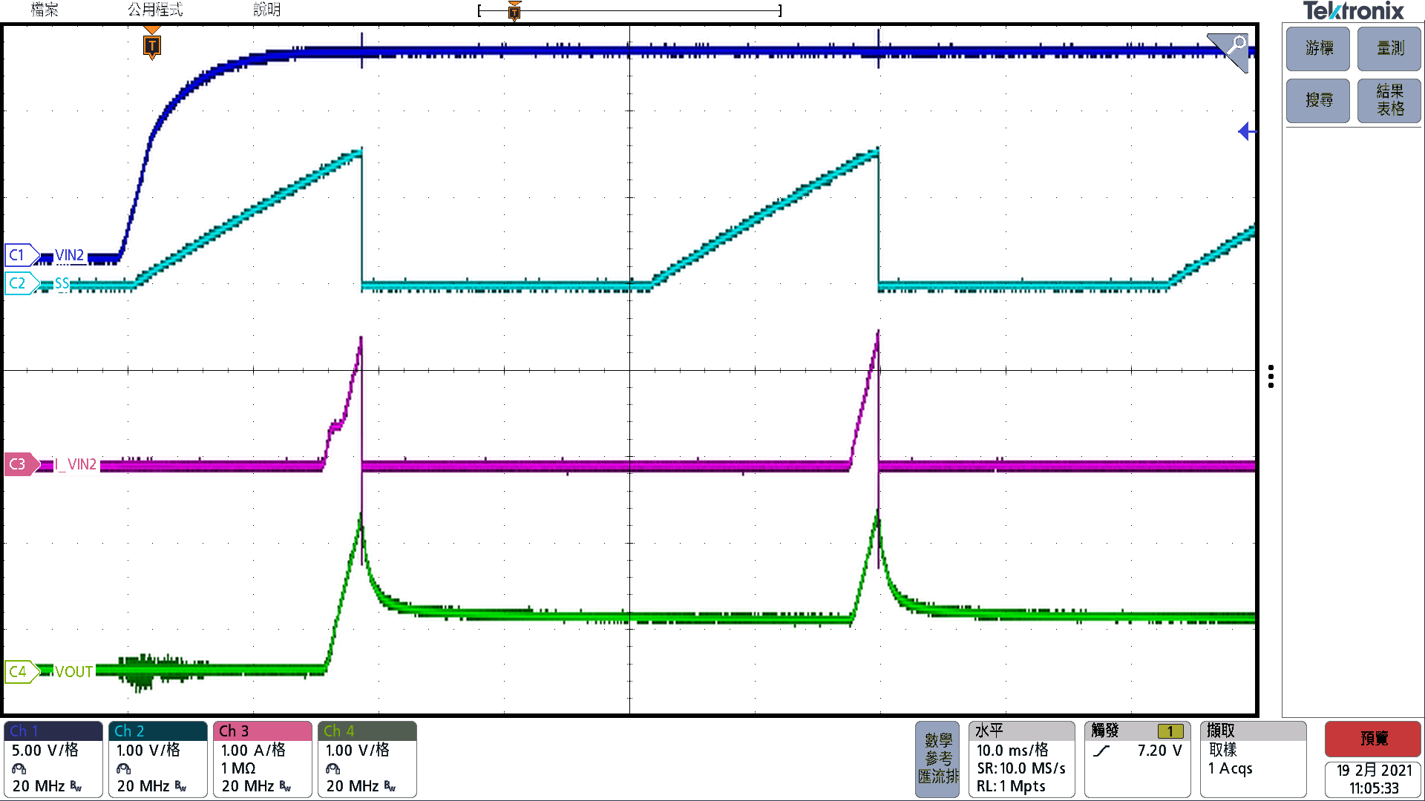Open the 結果表格 results table button
The height and width of the screenshot is (801, 1425).
[1389, 100]
